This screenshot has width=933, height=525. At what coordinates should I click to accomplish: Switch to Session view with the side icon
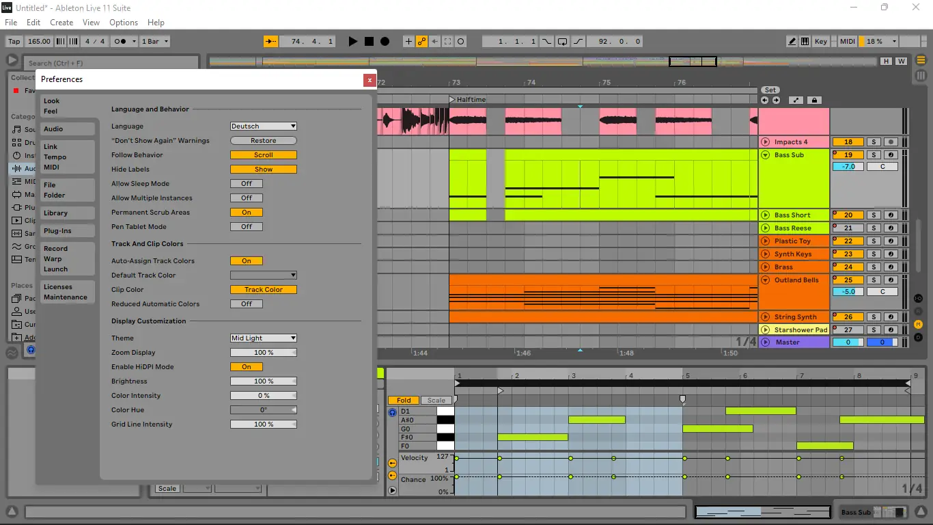point(921,75)
